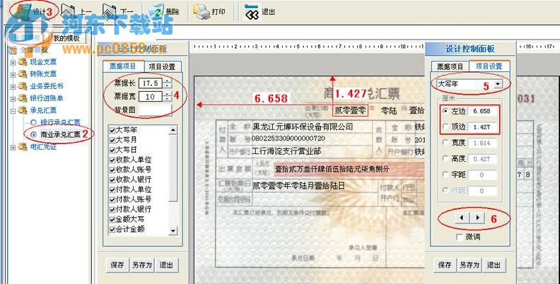Open the 设计 design toolbar button
Viewport: 560px width, 284px height.
[x=32, y=11]
